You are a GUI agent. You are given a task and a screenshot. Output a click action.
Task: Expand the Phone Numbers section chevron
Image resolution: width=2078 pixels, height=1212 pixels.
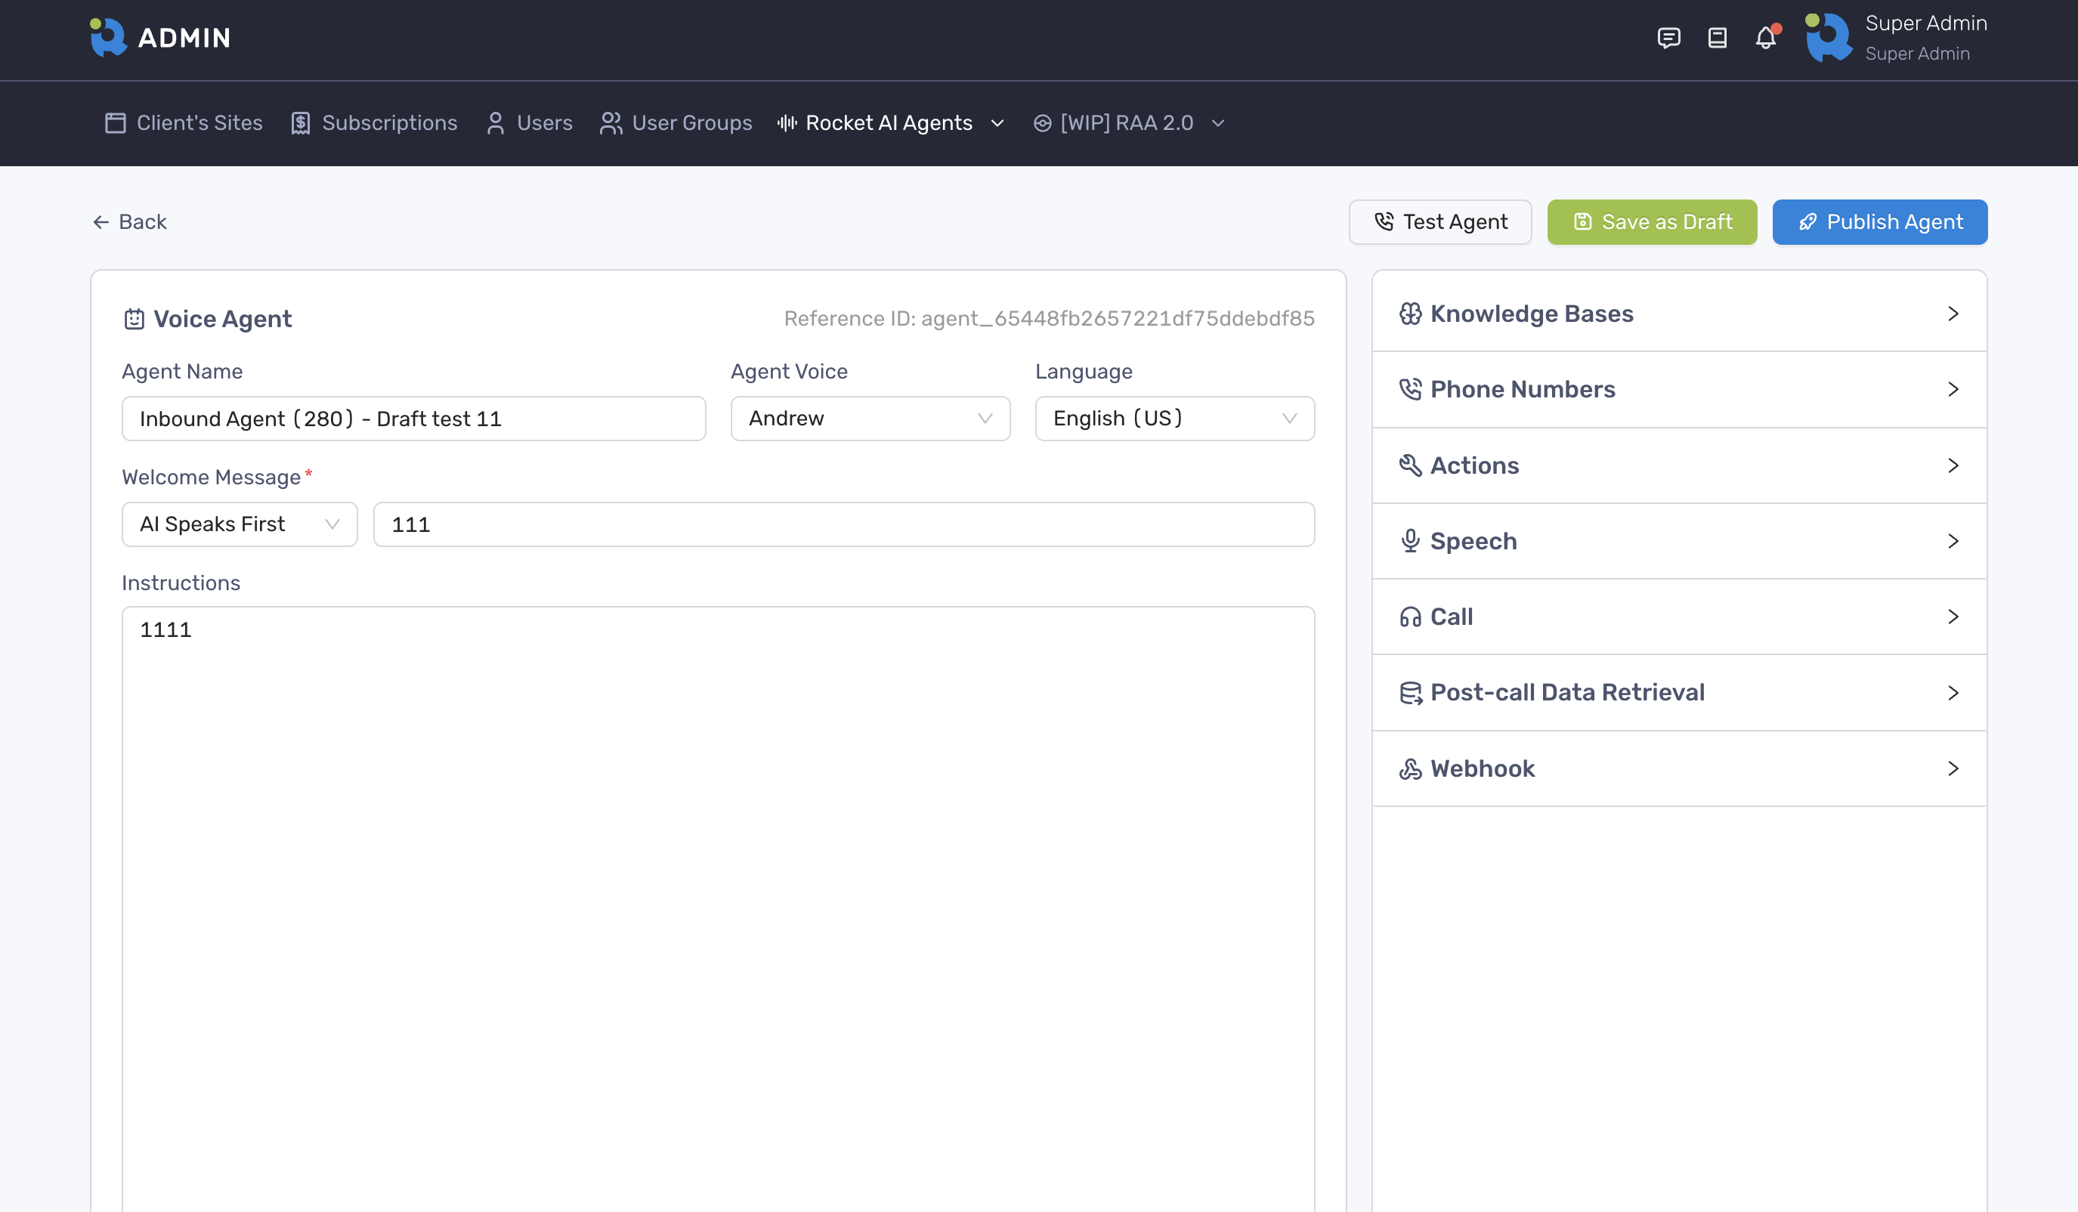click(1953, 389)
